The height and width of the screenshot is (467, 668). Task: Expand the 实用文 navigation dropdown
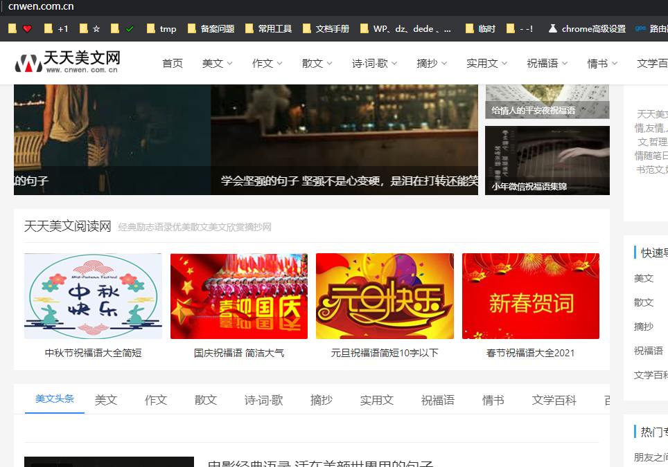(x=486, y=63)
